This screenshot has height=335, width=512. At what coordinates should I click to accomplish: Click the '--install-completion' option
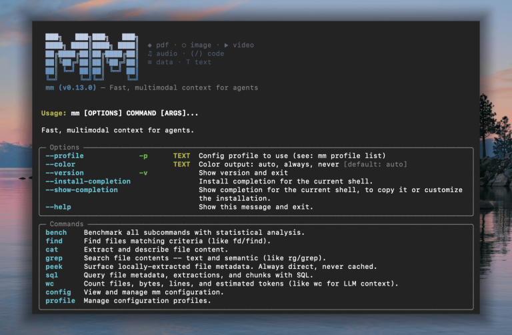(x=88, y=181)
